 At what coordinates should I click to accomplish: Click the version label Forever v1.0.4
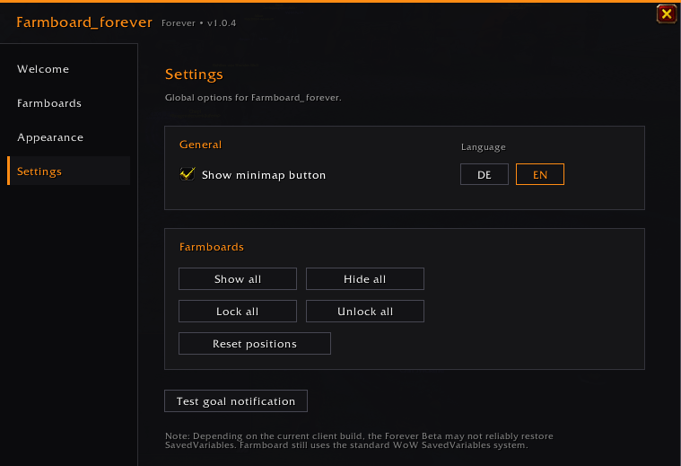(x=198, y=23)
